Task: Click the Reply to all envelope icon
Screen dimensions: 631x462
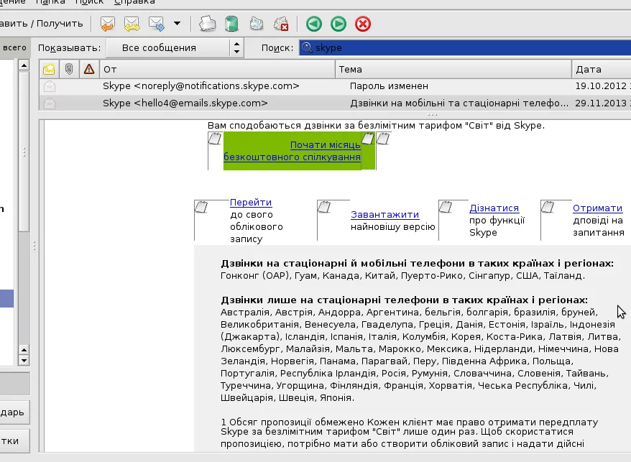Action: (132, 24)
